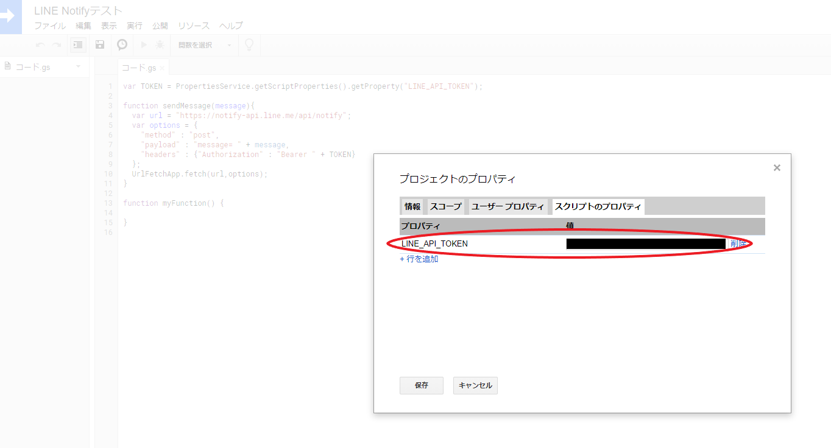Open the 公開 menu
Viewport: 831px width, 448px height.
(x=160, y=26)
